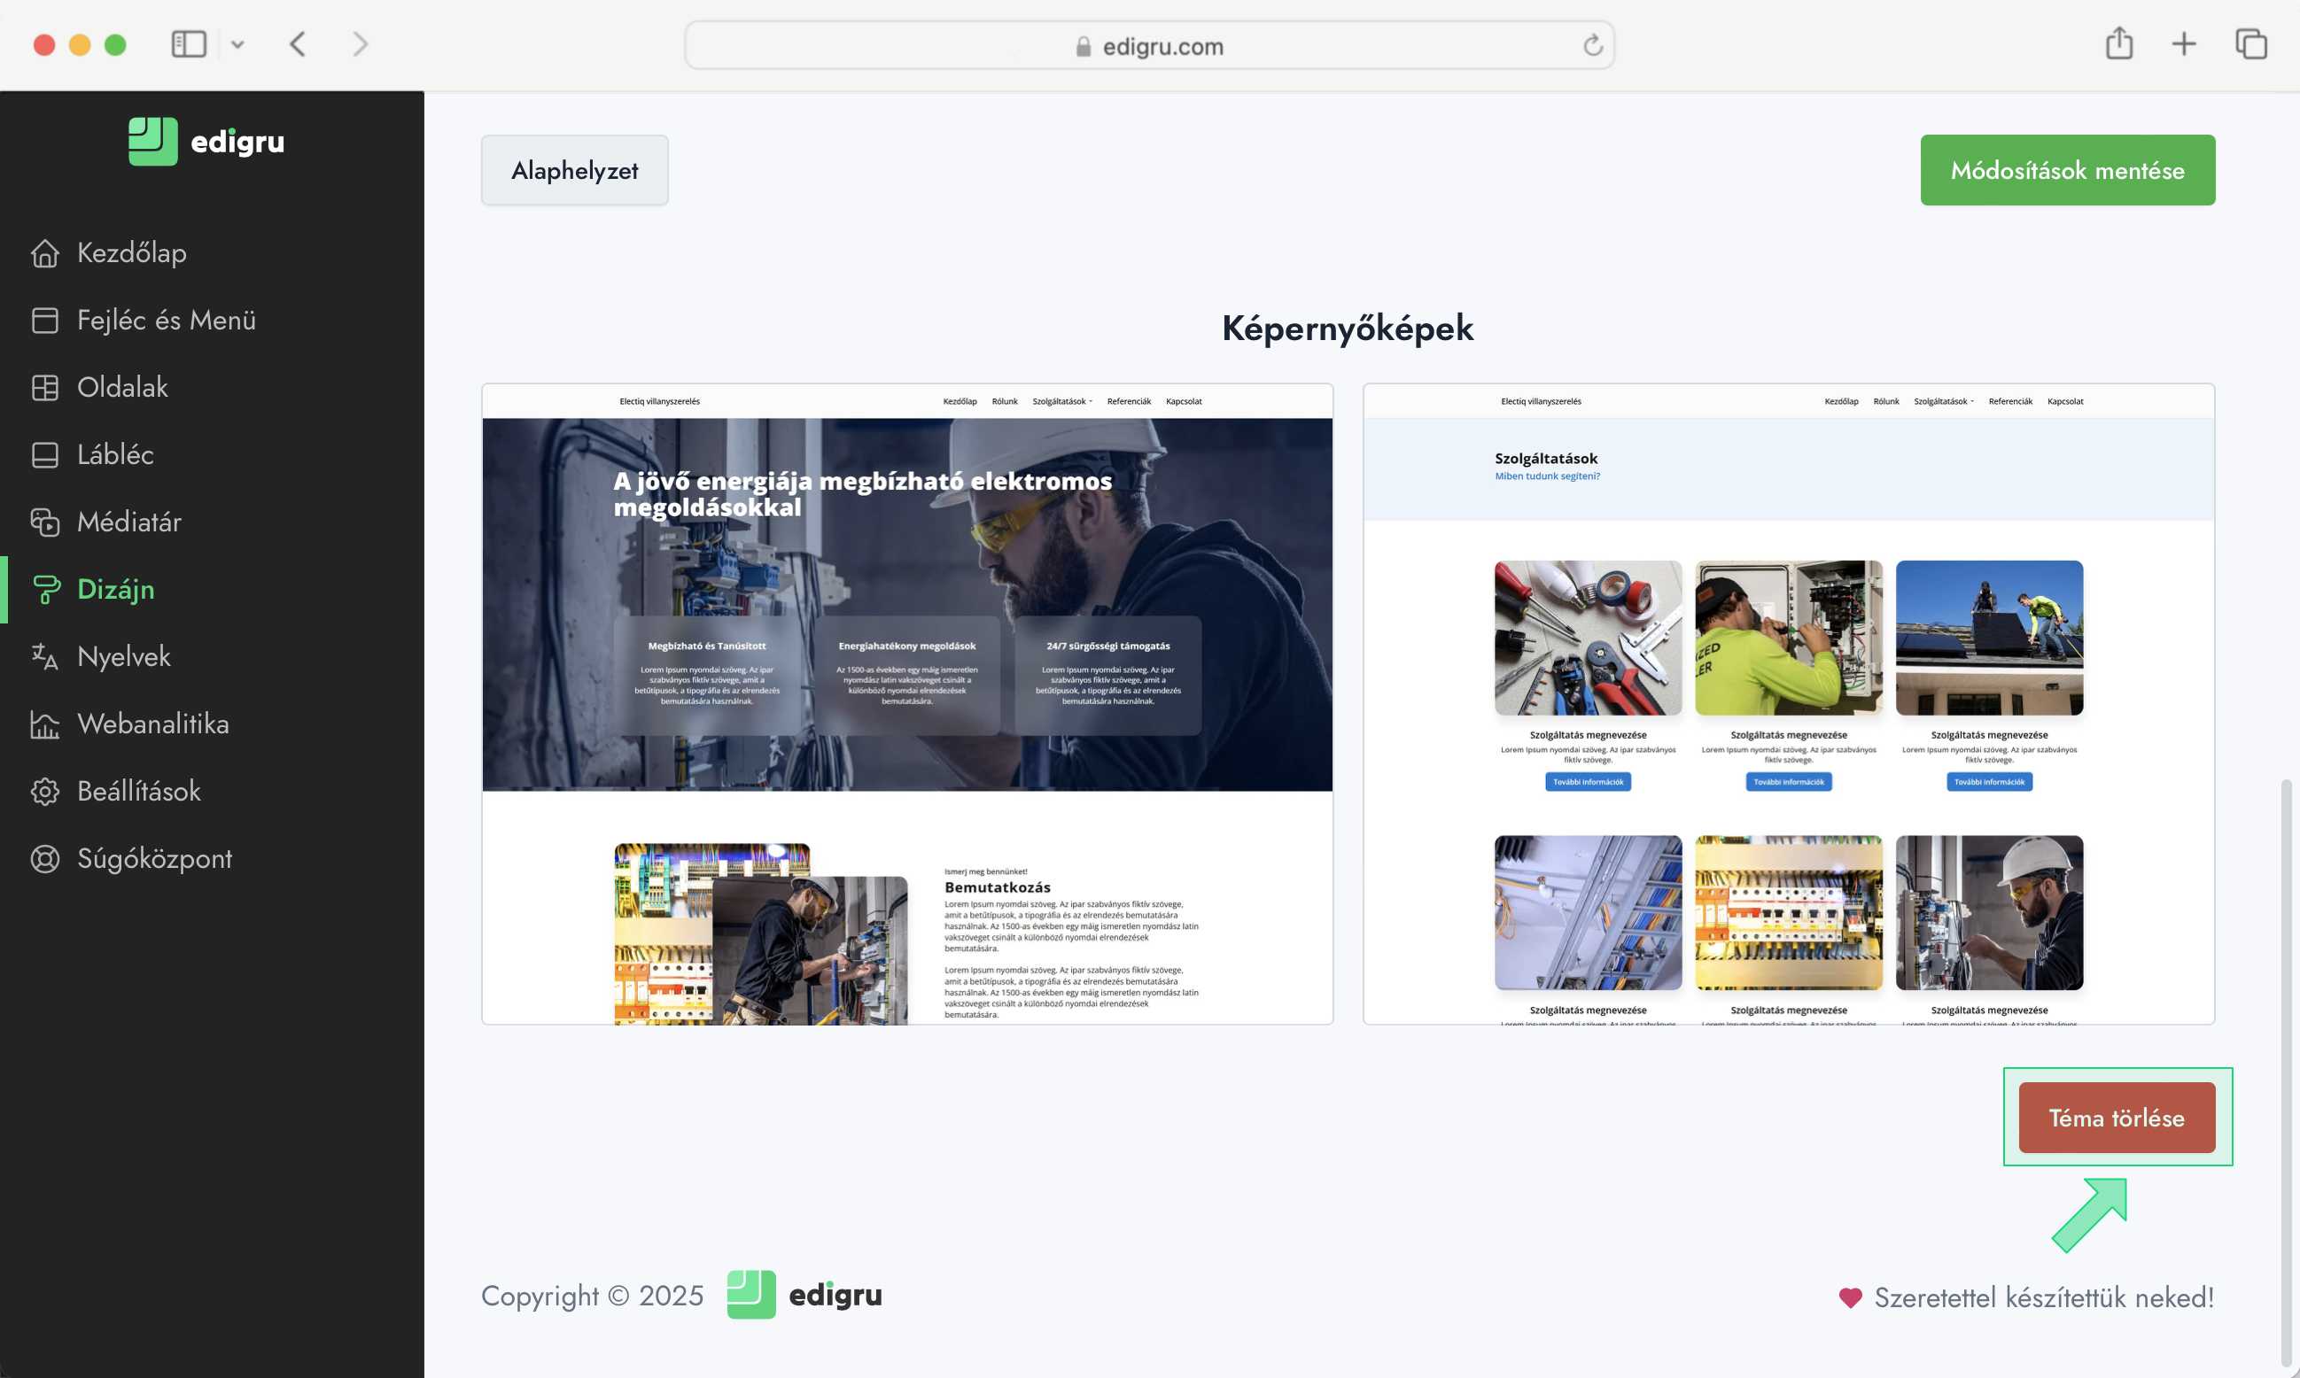Open Súgóközpont lifebuoy icon
2300x1378 pixels.
(x=44, y=859)
